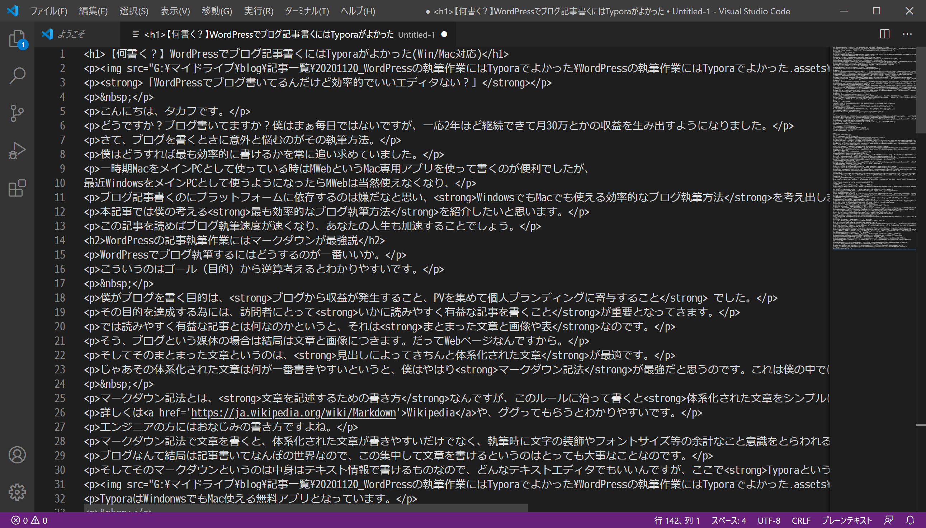Screen dimensions: 926x528
Task: Click the Wikipedia Markdown URL link
Action: point(293,413)
